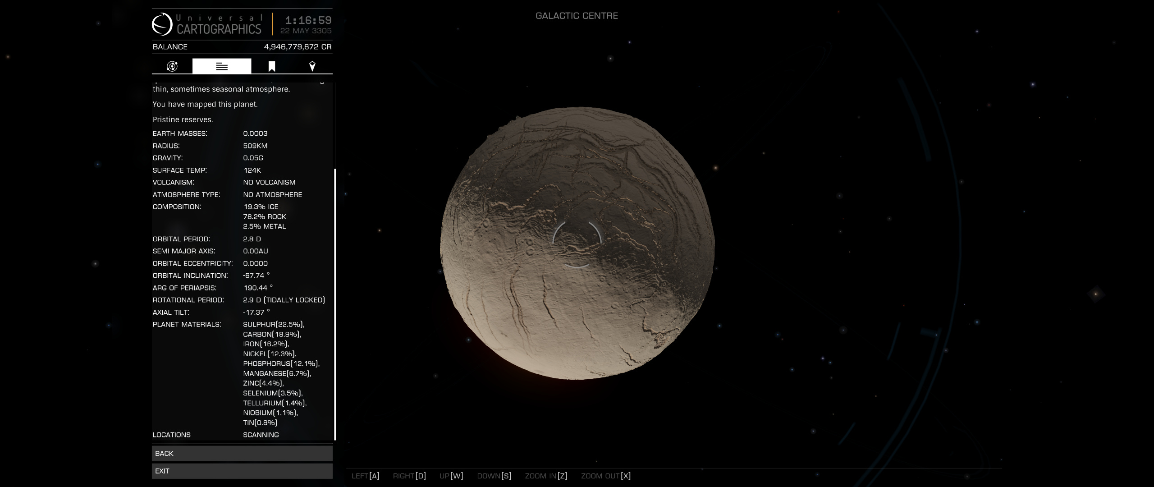Open the location pin tab icon

coord(312,66)
